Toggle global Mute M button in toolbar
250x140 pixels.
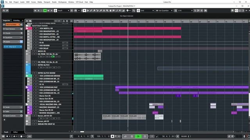coord(35,10)
